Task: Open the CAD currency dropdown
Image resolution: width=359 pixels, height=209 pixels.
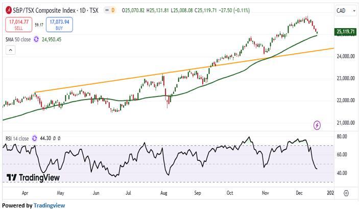Action: pyautogui.click(x=346, y=11)
